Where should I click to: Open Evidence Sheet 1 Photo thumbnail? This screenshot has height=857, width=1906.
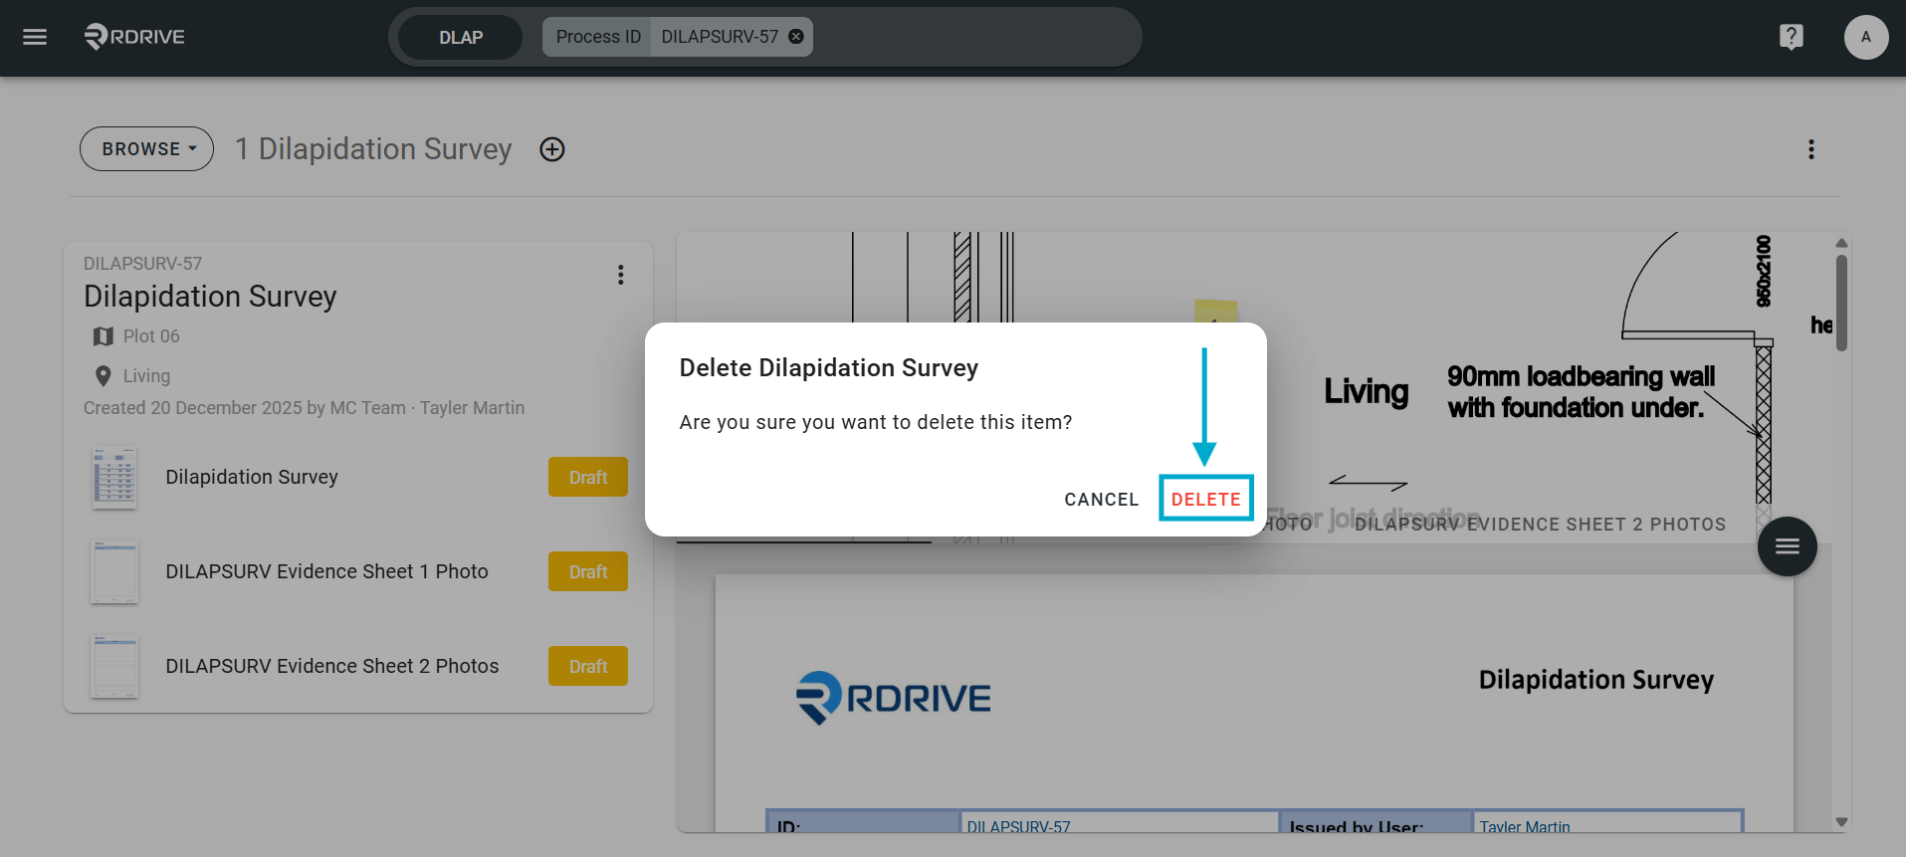pos(114,572)
